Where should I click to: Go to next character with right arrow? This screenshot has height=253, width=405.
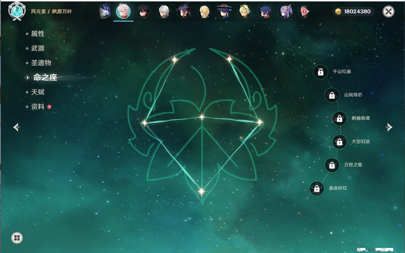389,127
